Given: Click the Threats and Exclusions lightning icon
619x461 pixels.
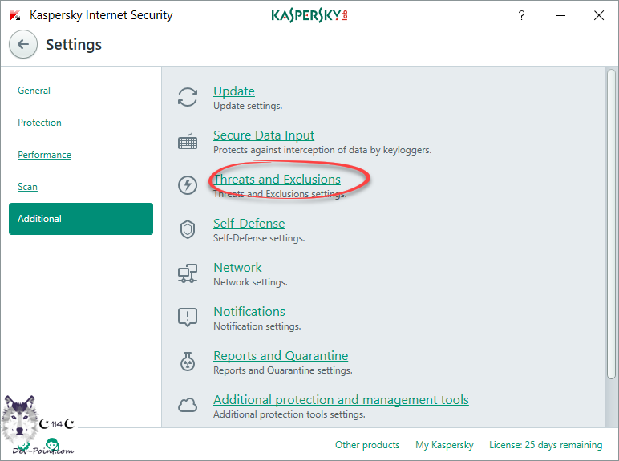Looking at the screenshot, I should click(x=188, y=186).
